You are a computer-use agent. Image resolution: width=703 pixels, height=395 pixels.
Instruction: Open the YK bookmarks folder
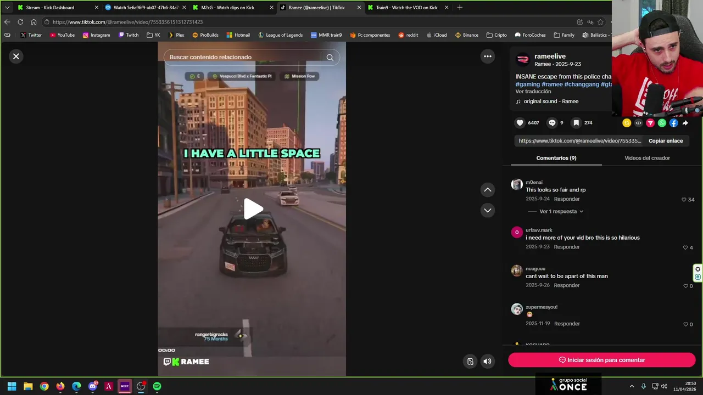(x=153, y=35)
